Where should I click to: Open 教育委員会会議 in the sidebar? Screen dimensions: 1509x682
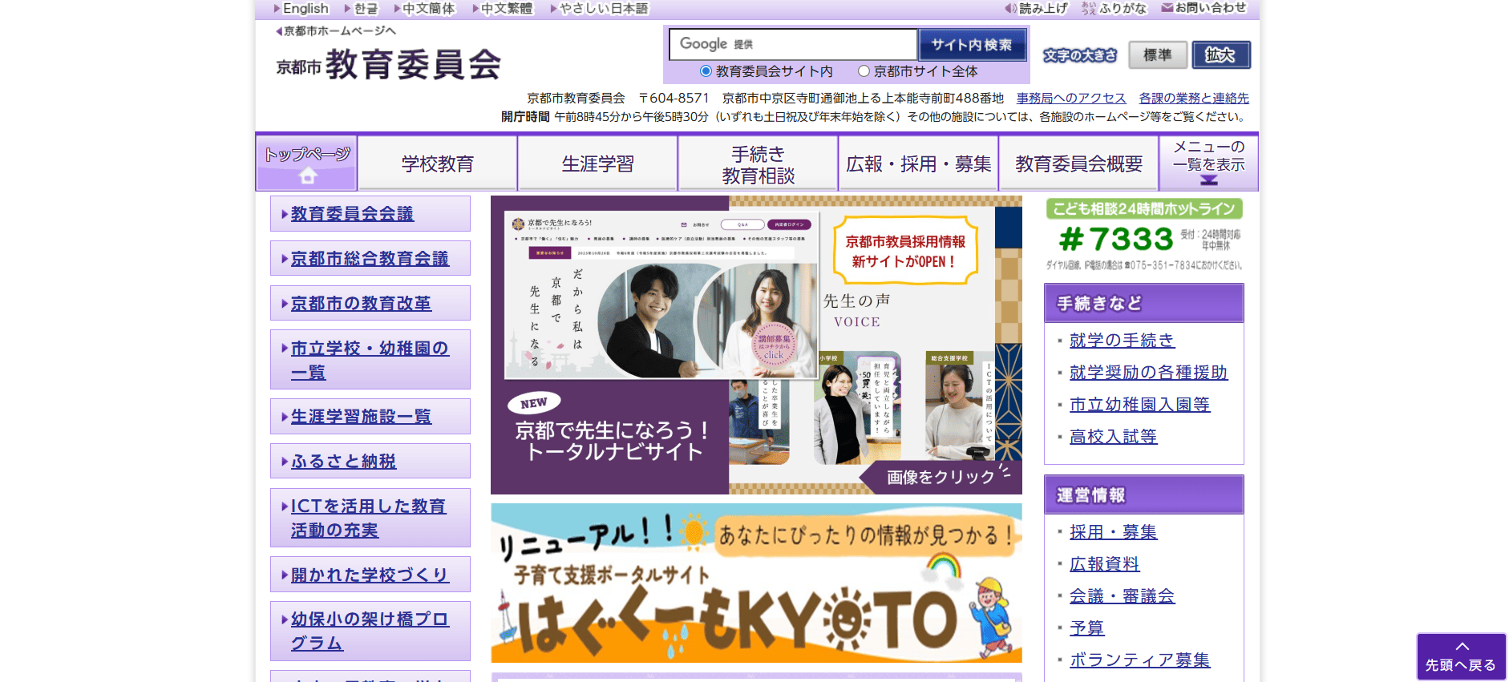(x=370, y=214)
